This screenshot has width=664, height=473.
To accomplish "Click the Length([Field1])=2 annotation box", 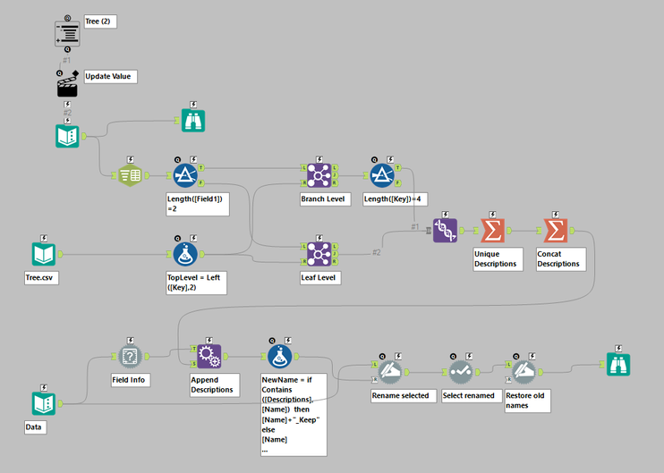I will tap(198, 204).
